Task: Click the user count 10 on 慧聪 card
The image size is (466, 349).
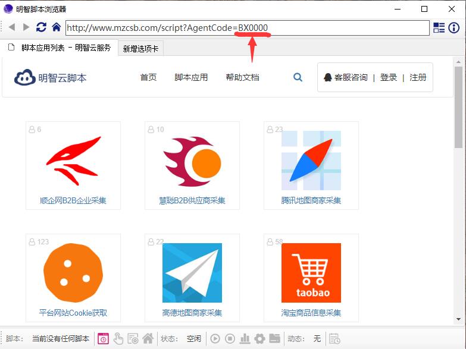Action: 160,130
